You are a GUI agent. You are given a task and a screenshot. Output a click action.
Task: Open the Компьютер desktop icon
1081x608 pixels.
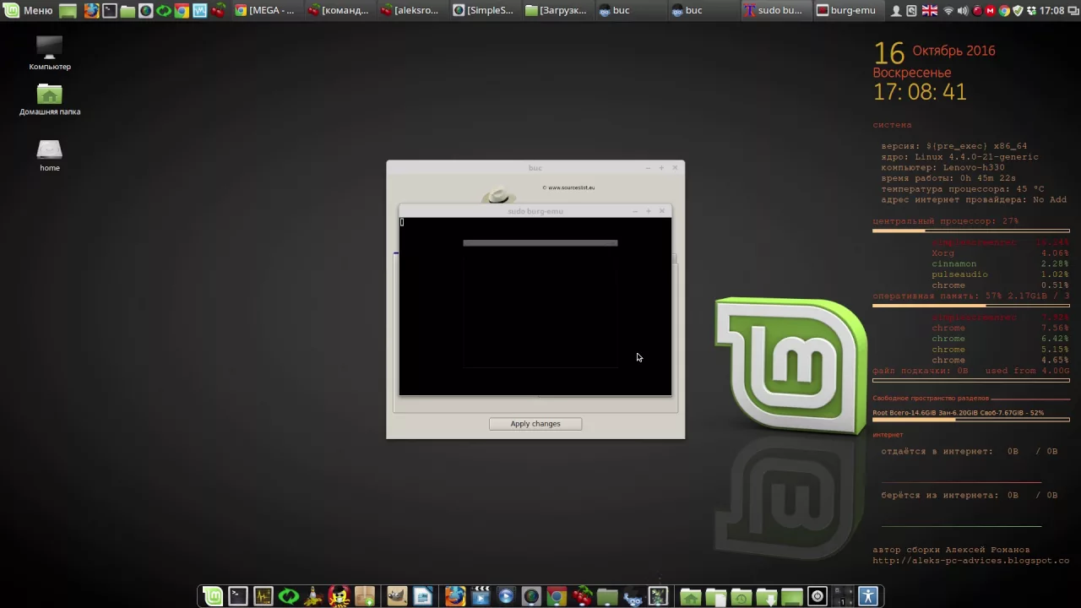click(50, 53)
